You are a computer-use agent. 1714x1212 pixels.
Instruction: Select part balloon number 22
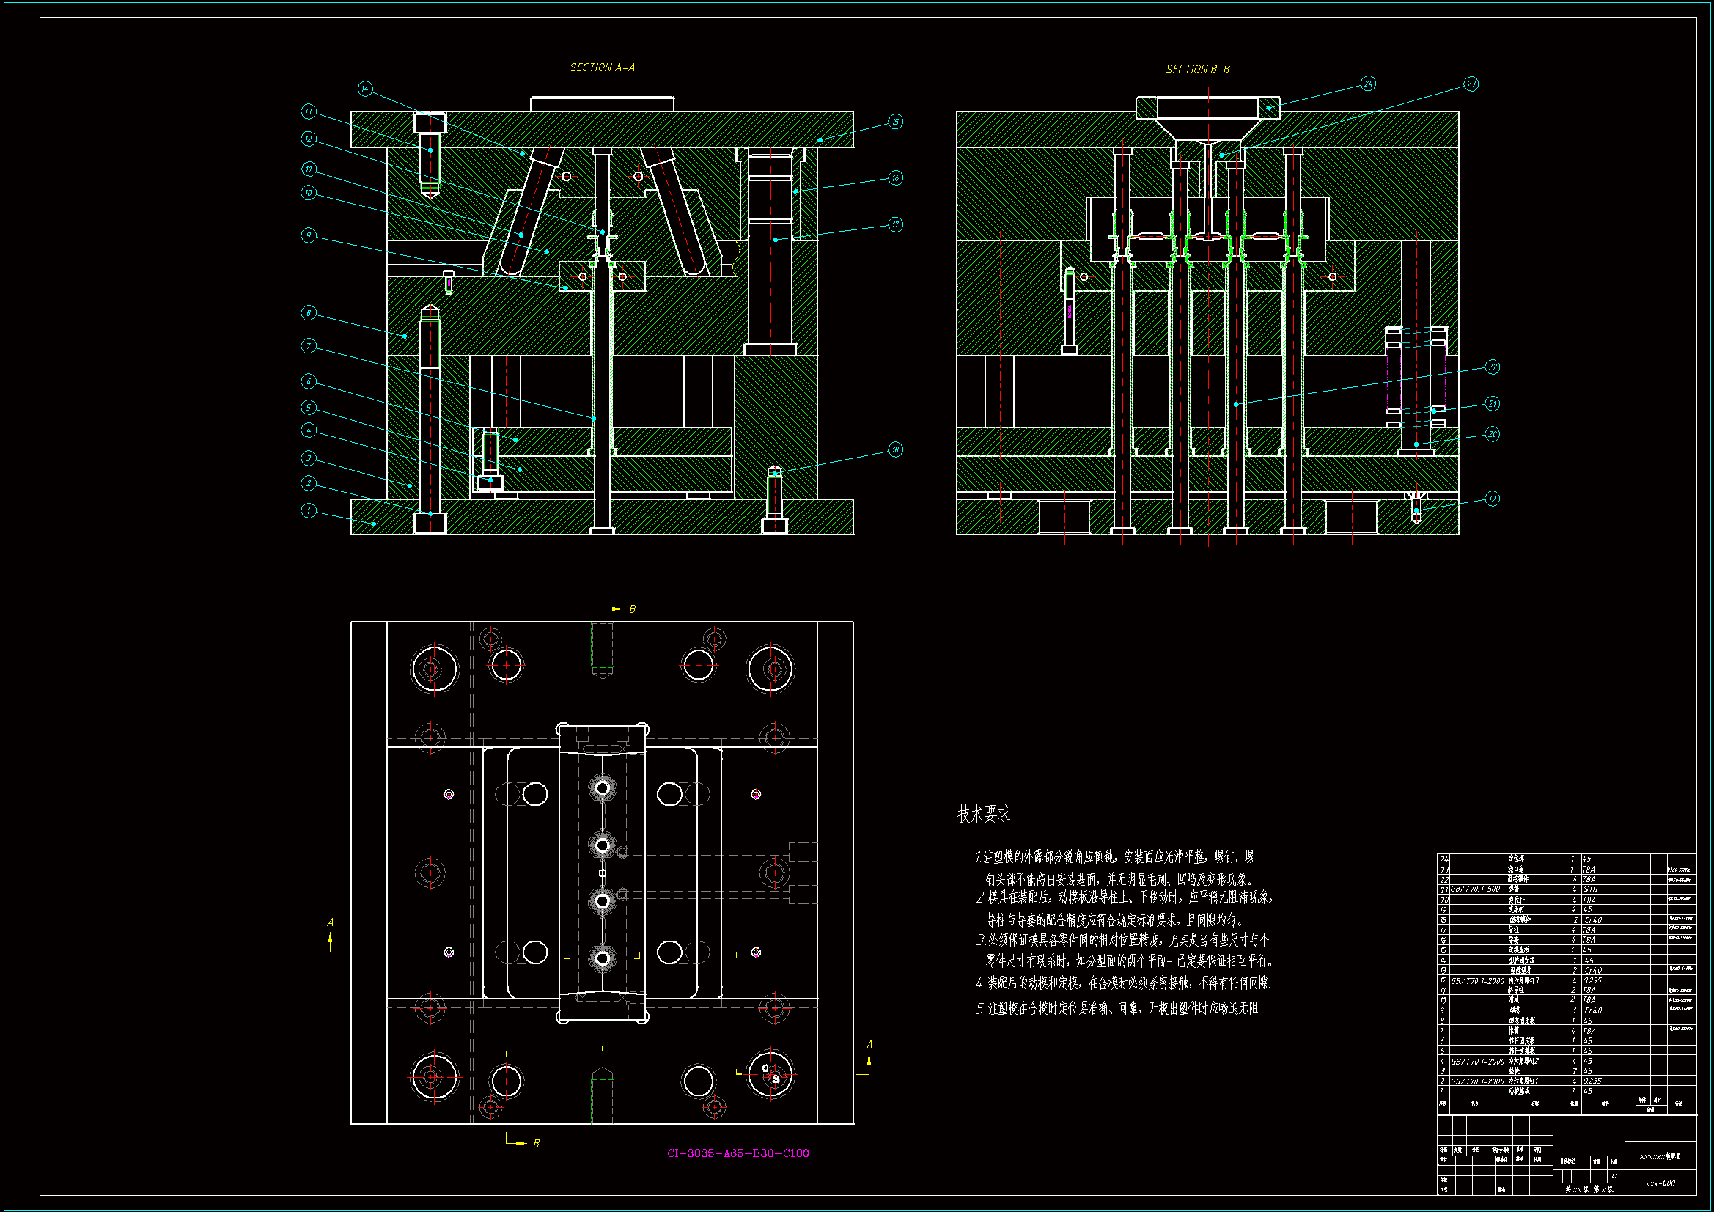point(1492,367)
